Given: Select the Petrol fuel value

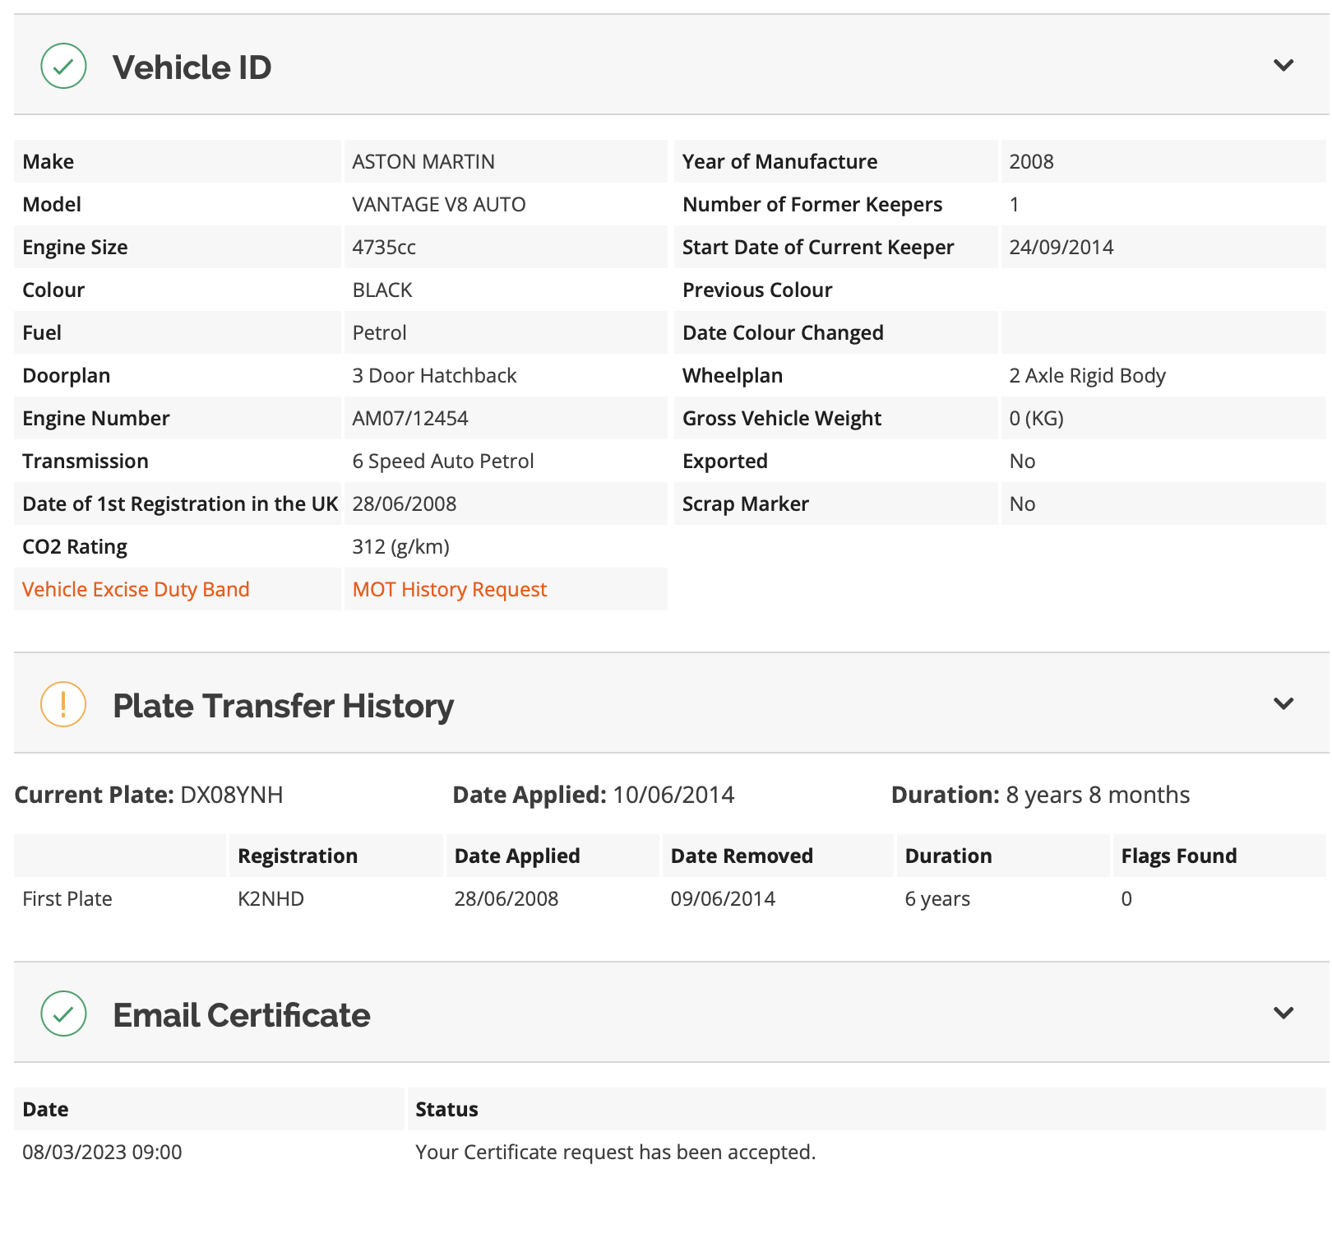Looking at the screenshot, I should point(380,332).
